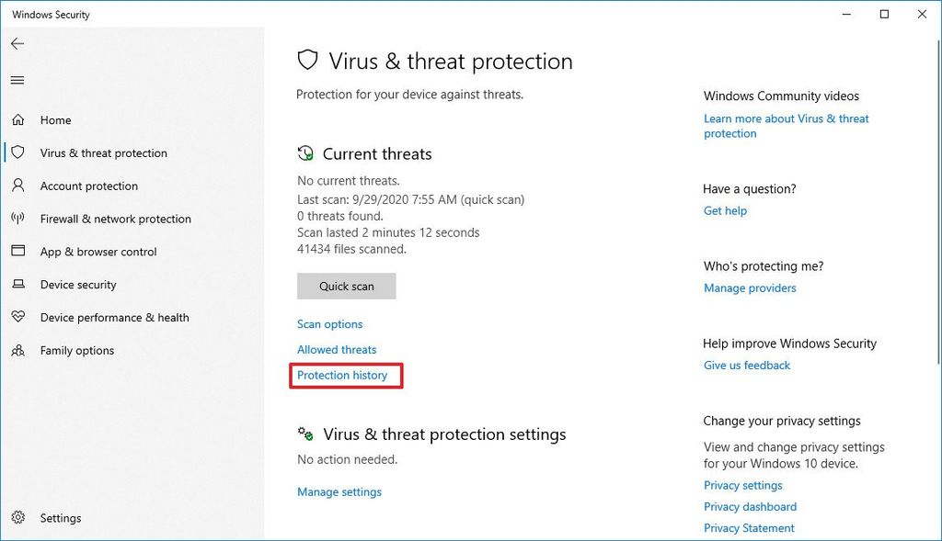Click the Virus & threat protection shield icon
Screen dimensions: 942x541
(x=17, y=152)
